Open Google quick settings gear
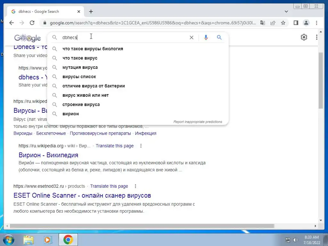Screen dimensions: 328x246 click(x=304, y=37)
